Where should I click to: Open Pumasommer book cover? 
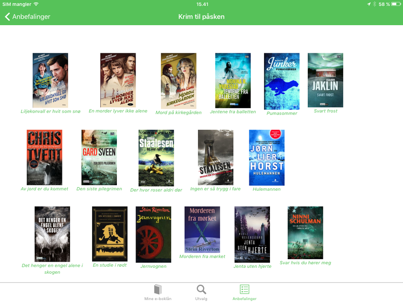pos(282,81)
